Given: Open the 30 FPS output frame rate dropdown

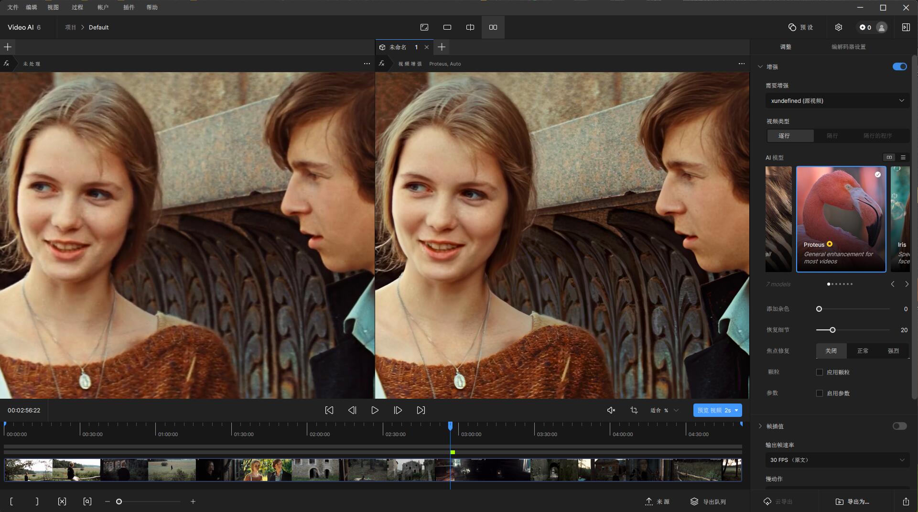Looking at the screenshot, I should [x=837, y=460].
